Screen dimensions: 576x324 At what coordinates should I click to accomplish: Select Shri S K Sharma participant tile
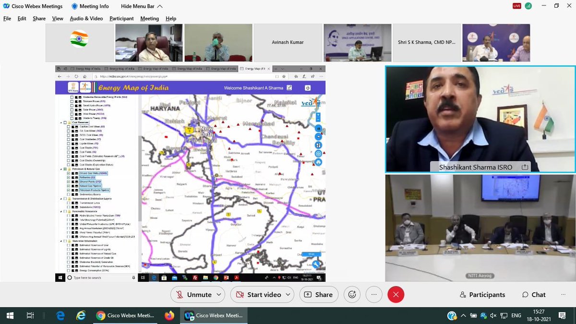click(427, 42)
